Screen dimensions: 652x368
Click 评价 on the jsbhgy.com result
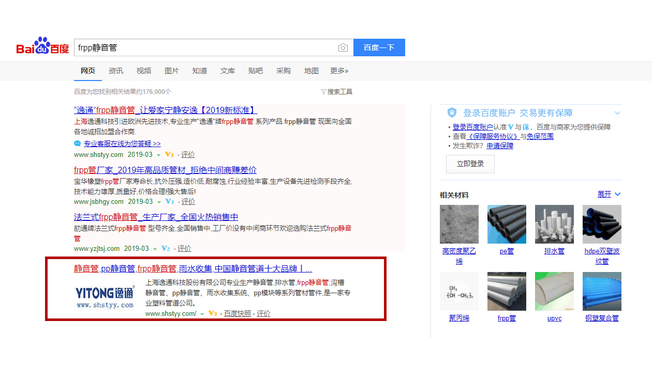188,201
